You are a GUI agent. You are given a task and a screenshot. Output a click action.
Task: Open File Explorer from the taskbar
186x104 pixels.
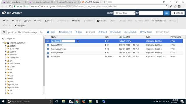click(64, 101)
